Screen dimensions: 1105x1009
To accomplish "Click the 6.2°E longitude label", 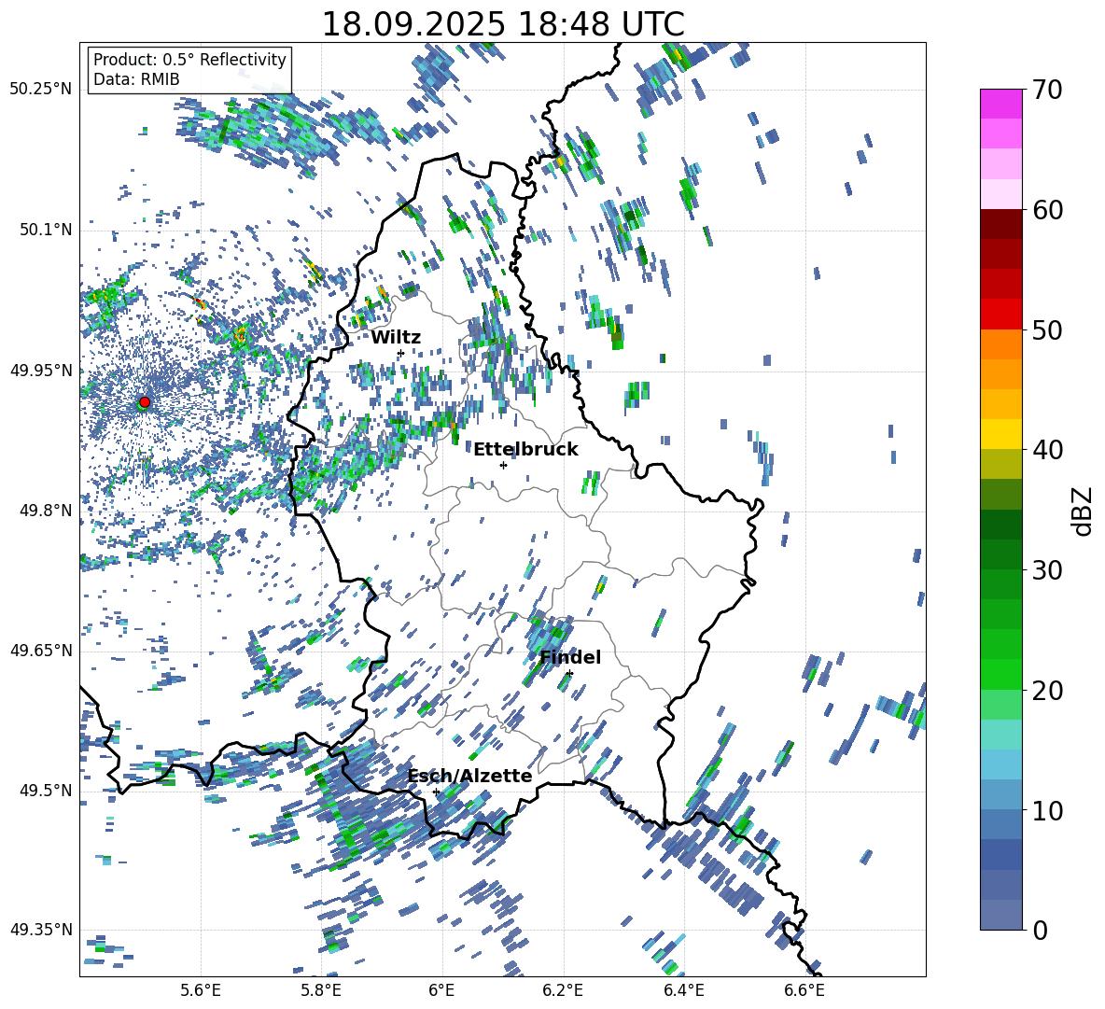I will [x=563, y=990].
